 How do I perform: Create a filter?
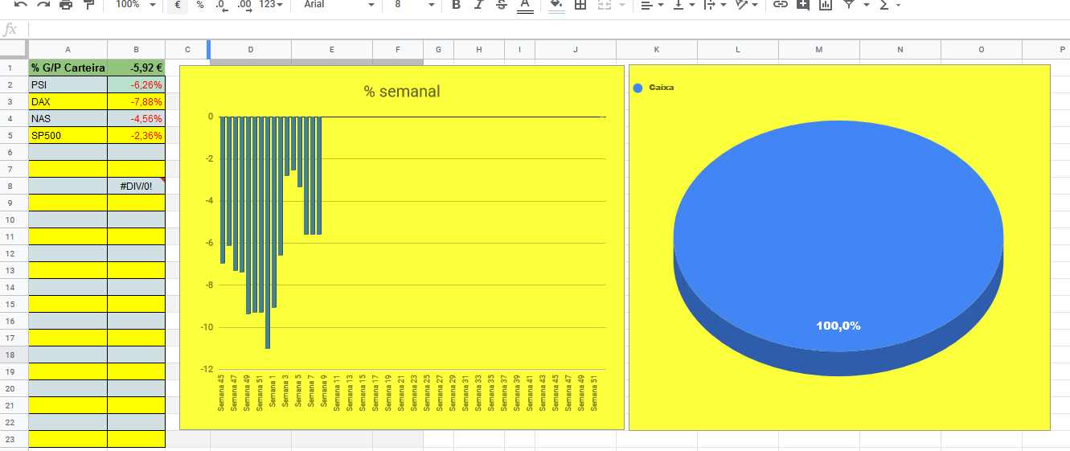click(848, 5)
